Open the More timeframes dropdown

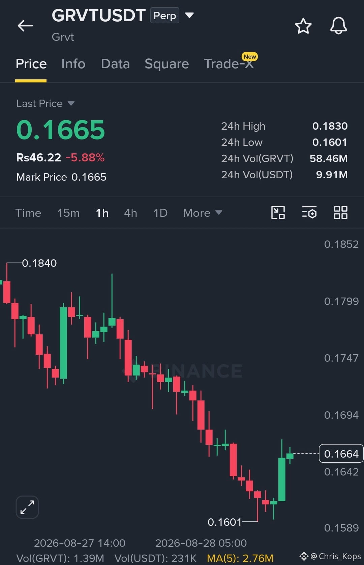pyautogui.click(x=203, y=213)
